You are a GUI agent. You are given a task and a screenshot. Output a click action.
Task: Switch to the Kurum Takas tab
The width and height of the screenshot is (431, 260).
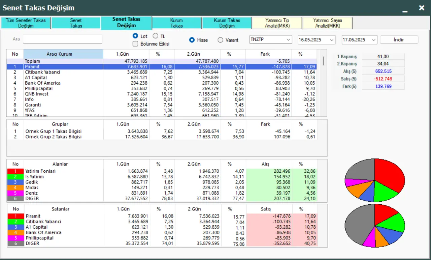pyautogui.click(x=176, y=23)
